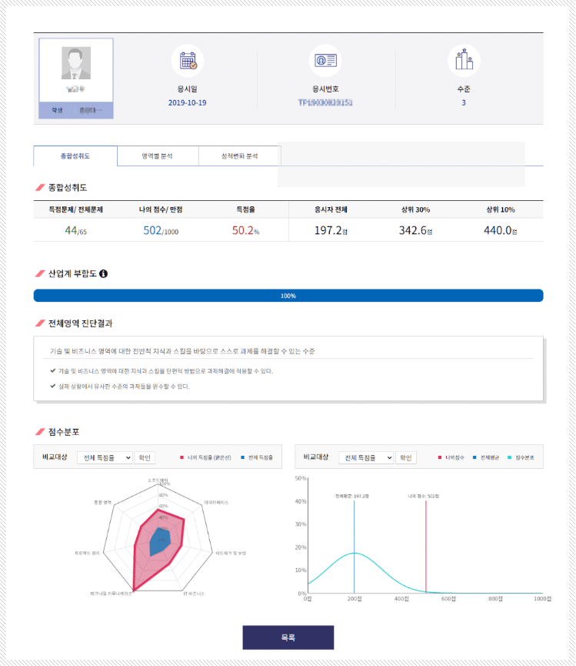
Task: Open distribution chart 비교대상 dropdown
Action: (x=366, y=457)
